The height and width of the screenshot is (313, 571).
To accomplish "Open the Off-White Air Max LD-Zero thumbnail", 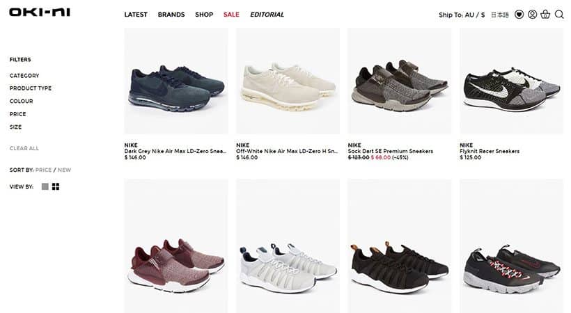I will click(288, 81).
